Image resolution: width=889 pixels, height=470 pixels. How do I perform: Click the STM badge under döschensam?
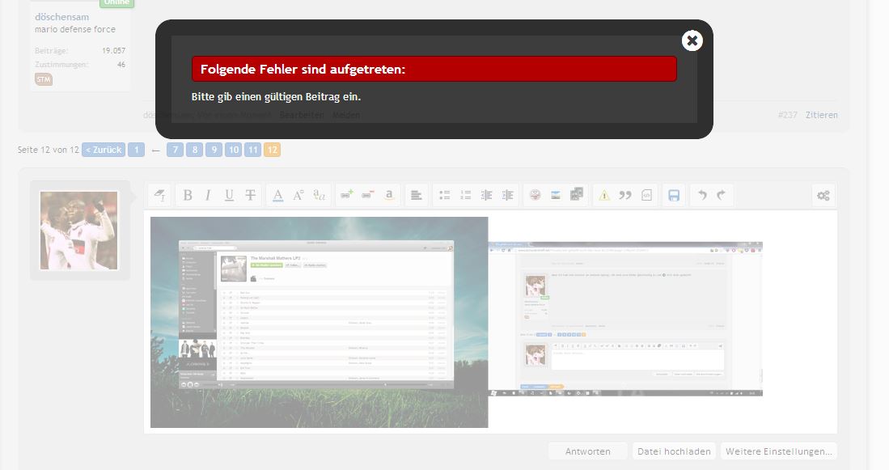[44, 79]
